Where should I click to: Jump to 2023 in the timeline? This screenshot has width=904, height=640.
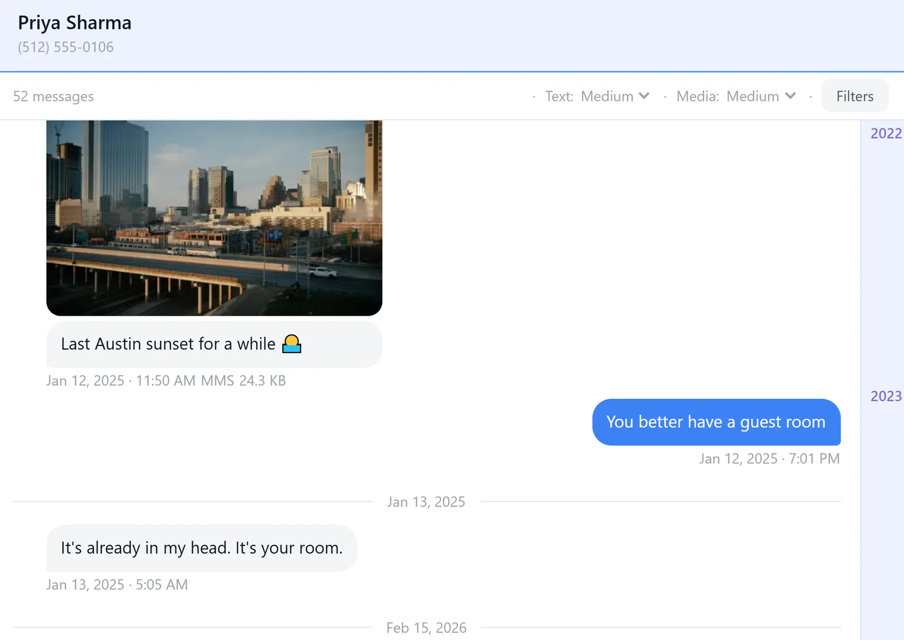tap(886, 396)
